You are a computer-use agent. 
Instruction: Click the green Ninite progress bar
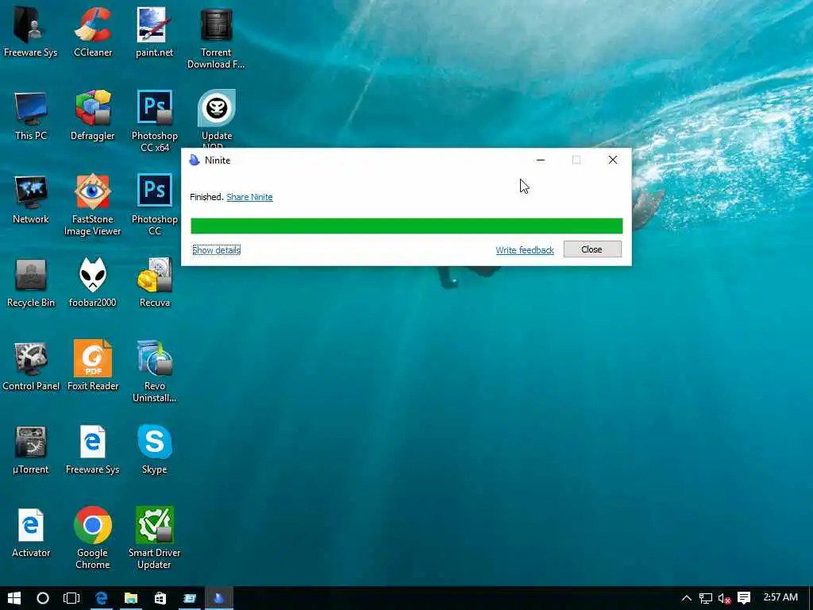click(406, 226)
